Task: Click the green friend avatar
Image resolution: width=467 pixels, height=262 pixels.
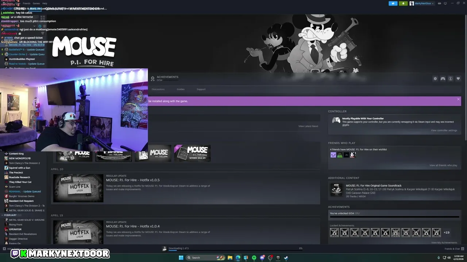Action: [340, 155]
